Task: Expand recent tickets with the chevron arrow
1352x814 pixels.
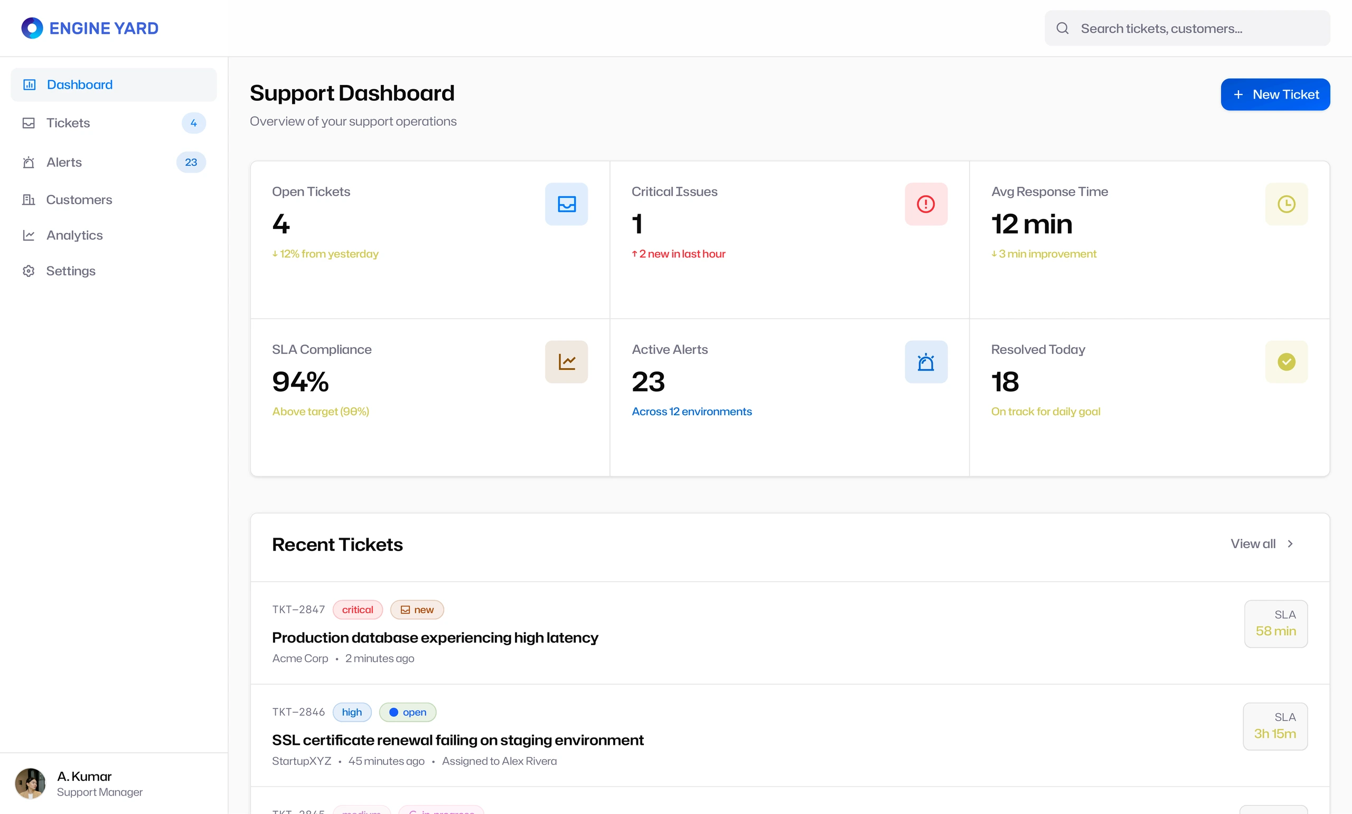Action: (1290, 544)
